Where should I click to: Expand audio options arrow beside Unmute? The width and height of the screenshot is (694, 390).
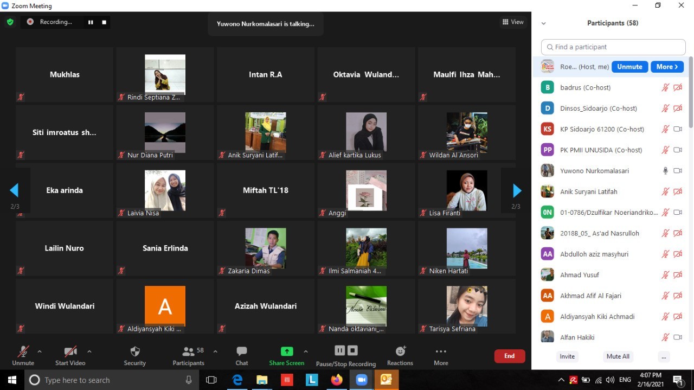coord(40,351)
